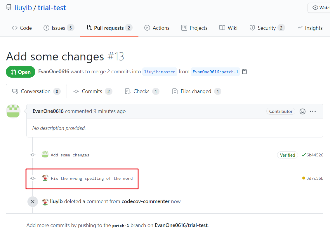Click the X icon on the deleted comment event
Screen dimensions: 330x232
[32, 201]
